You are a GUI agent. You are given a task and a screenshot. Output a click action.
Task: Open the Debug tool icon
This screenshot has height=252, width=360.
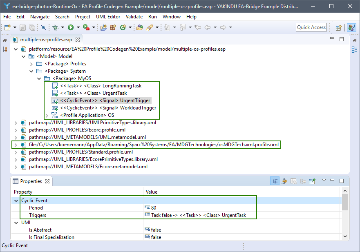(55, 27)
